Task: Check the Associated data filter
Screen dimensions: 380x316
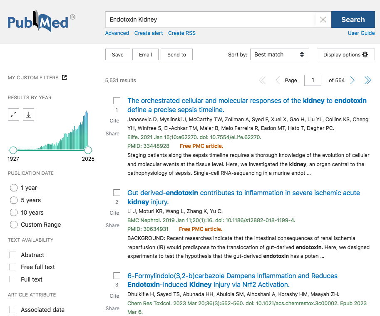Action: [13, 310]
